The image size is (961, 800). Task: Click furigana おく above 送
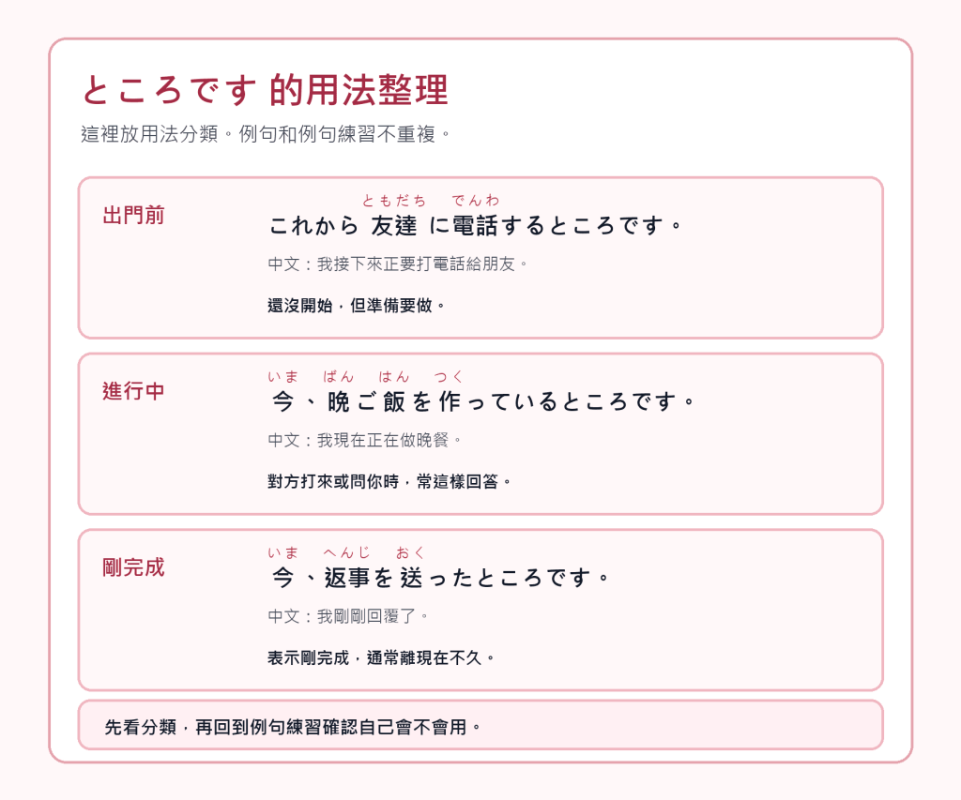[x=410, y=552]
